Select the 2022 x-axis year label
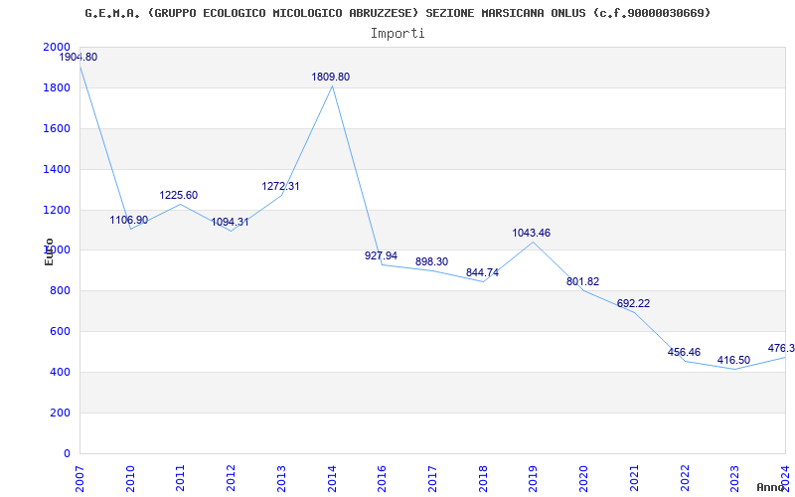795x497 pixels. [x=685, y=477]
